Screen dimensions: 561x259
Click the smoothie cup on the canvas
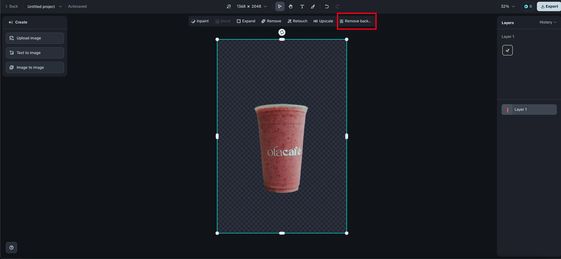pyautogui.click(x=282, y=148)
